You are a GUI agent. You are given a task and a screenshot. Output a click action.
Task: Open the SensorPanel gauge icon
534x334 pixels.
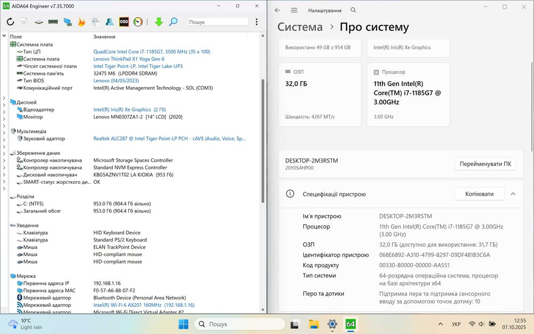(138, 22)
